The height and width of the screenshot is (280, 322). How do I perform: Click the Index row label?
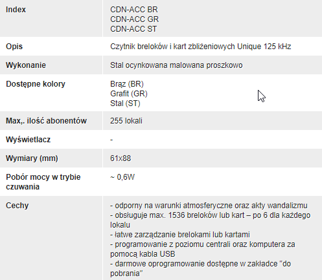click(x=16, y=10)
